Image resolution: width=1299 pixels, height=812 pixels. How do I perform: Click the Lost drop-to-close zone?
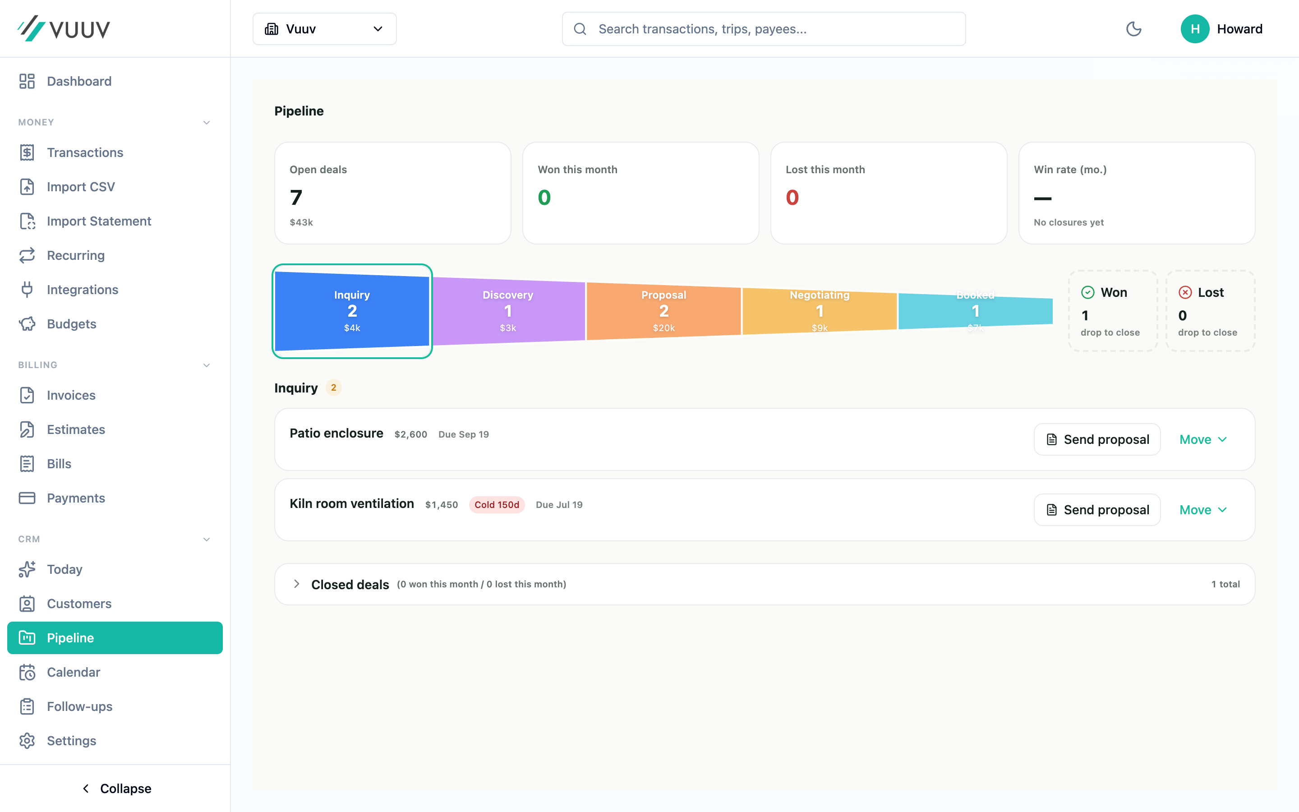[x=1211, y=311]
